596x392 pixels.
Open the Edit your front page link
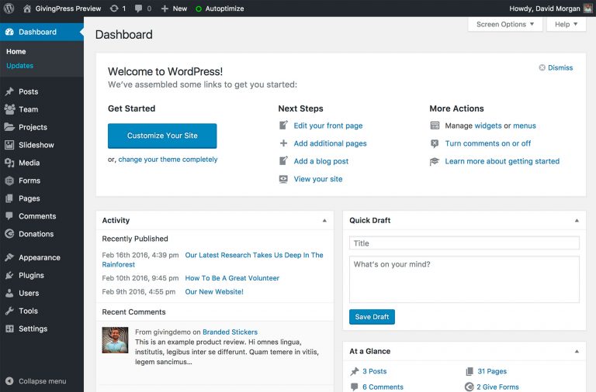click(328, 126)
